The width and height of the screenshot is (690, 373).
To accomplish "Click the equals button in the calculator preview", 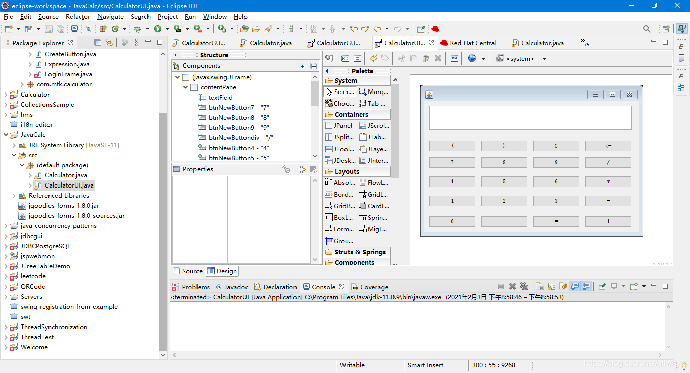I will pos(556,221).
